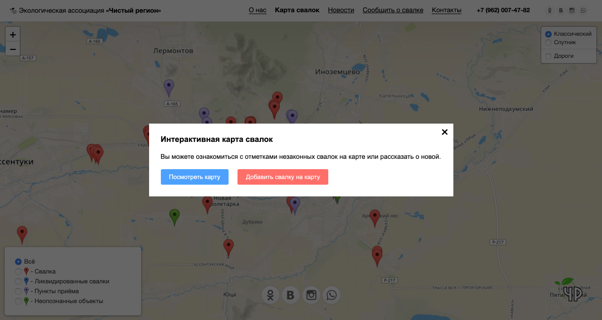
Task: Click bottom round WhatsApp icon
Action: pos(332,295)
